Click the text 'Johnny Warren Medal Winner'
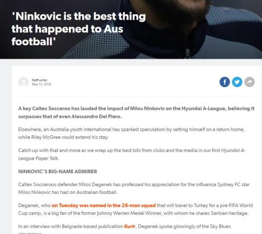Image resolution: width=262 pixels, height=234 pixels. click(x=129, y=213)
